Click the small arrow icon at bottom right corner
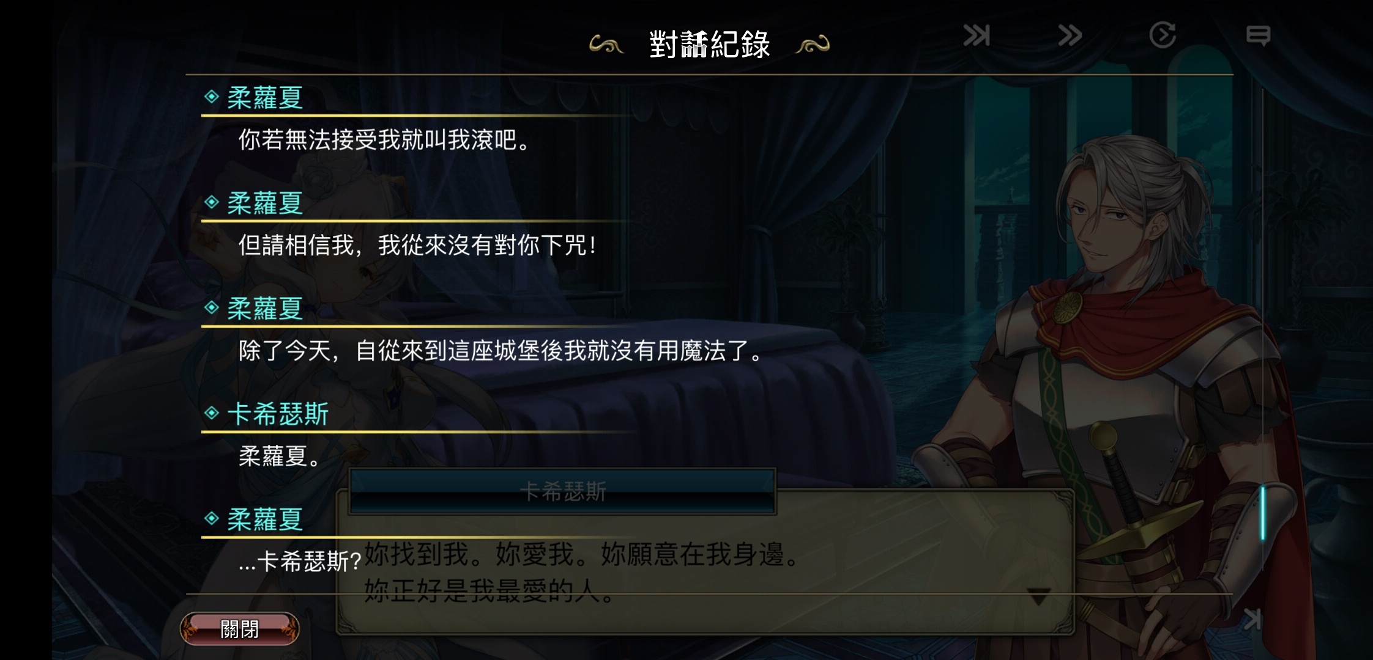1373x660 pixels. (x=1252, y=619)
